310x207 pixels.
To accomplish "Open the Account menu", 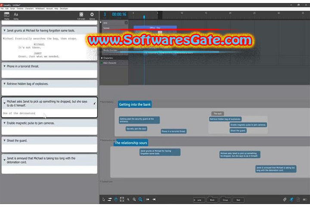I will pyautogui.click(x=50, y=9).
